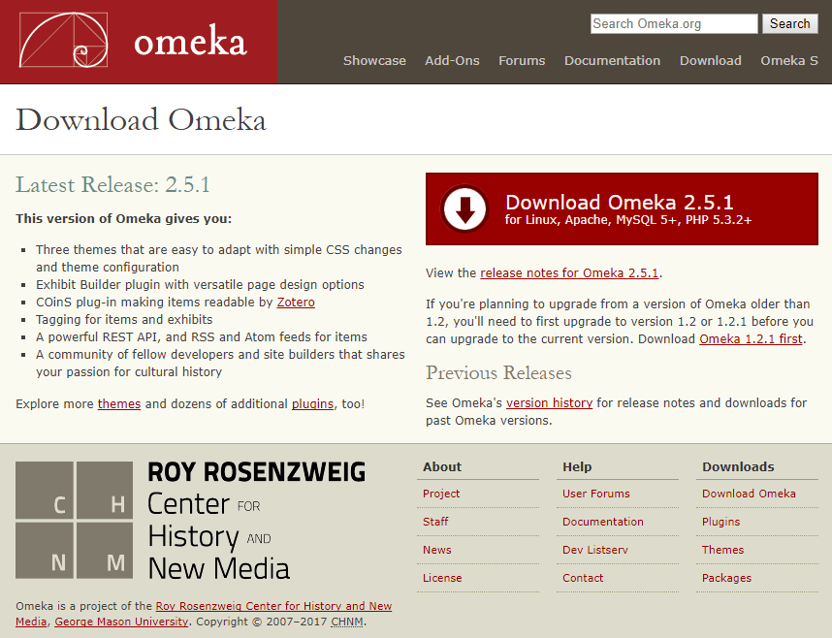Click Download Omeka in footer Downloads
The width and height of the screenshot is (832, 638).
(x=749, y=494)
